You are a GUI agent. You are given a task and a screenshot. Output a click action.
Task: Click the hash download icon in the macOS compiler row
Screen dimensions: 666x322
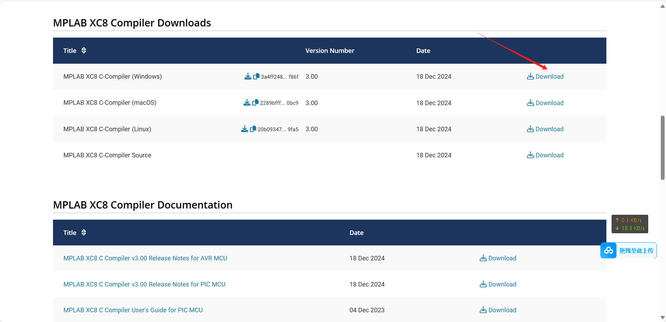(247, 102)
